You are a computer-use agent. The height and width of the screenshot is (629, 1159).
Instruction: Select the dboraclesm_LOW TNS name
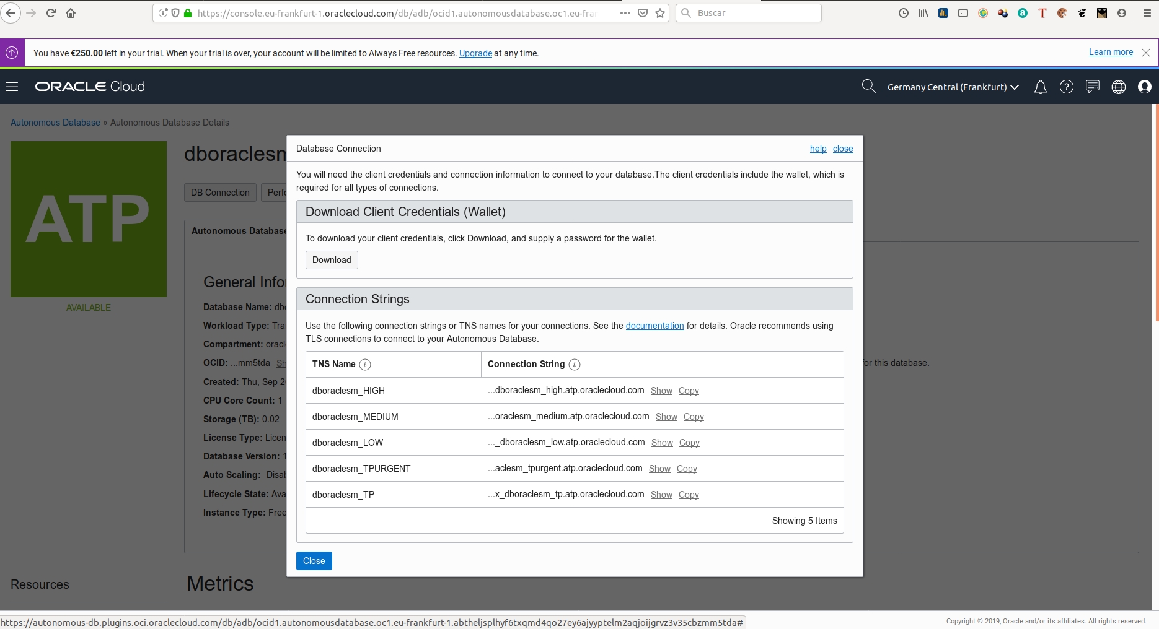tap(348, 443)
